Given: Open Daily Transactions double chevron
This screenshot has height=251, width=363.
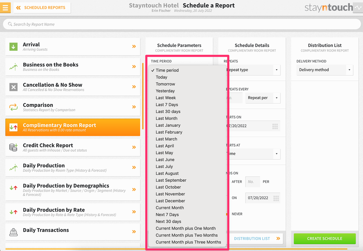Looking at the screenshot, I should pos(134,232).
